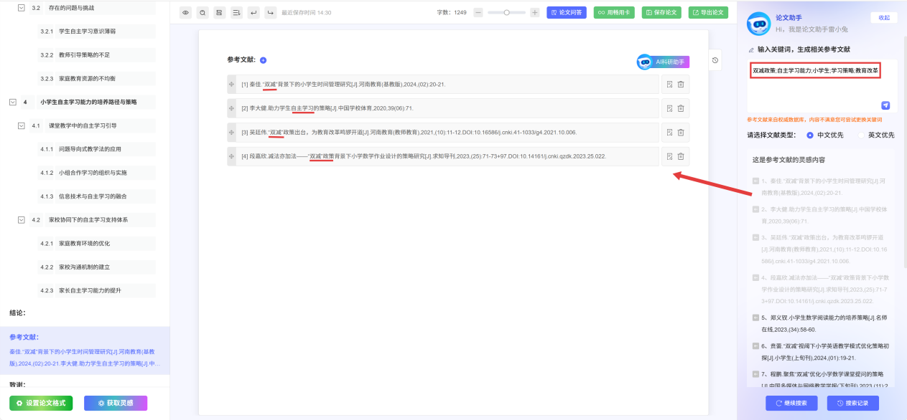Click the eye preview icon in toolbar
907x420 pixels.
click(185, 12)
